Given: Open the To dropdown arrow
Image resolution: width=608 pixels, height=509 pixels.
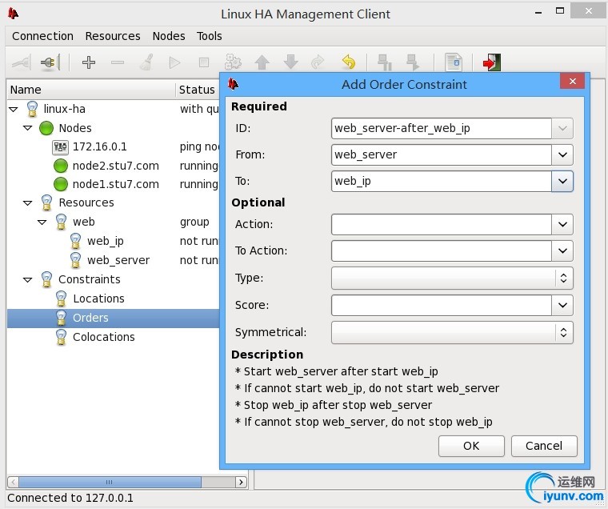Looking at the screenshot, I should [x=562, y=181].
